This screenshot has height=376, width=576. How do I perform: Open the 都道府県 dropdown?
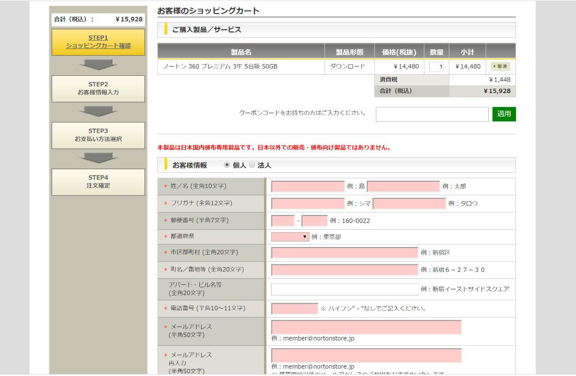[290, 236]
